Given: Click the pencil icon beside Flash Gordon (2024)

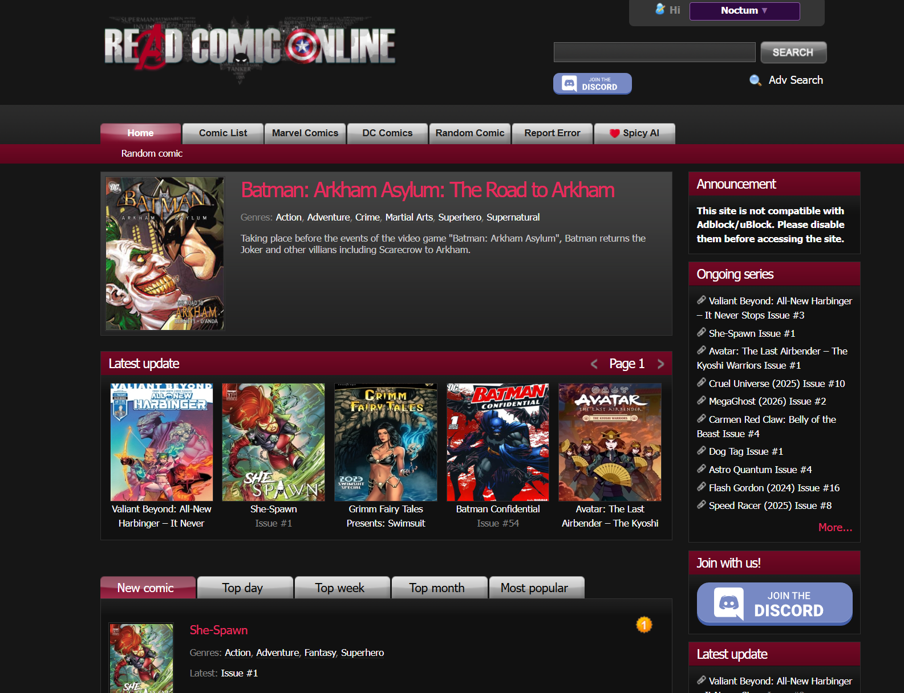Looking at the screenshot, I should tap(702, 487).
